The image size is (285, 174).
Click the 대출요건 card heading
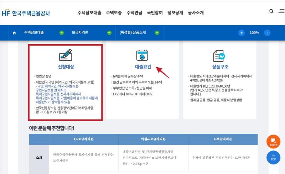(143, 67)
